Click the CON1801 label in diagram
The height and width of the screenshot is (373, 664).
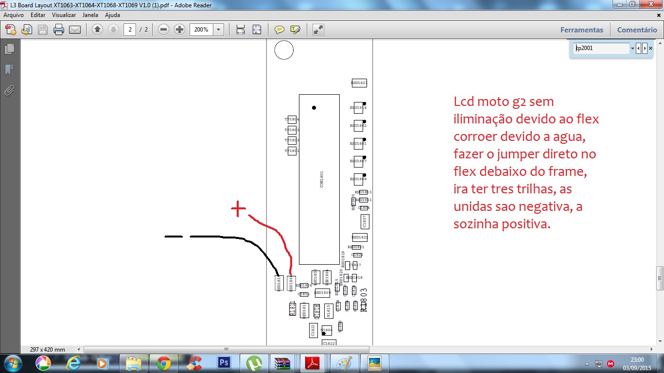322,179
